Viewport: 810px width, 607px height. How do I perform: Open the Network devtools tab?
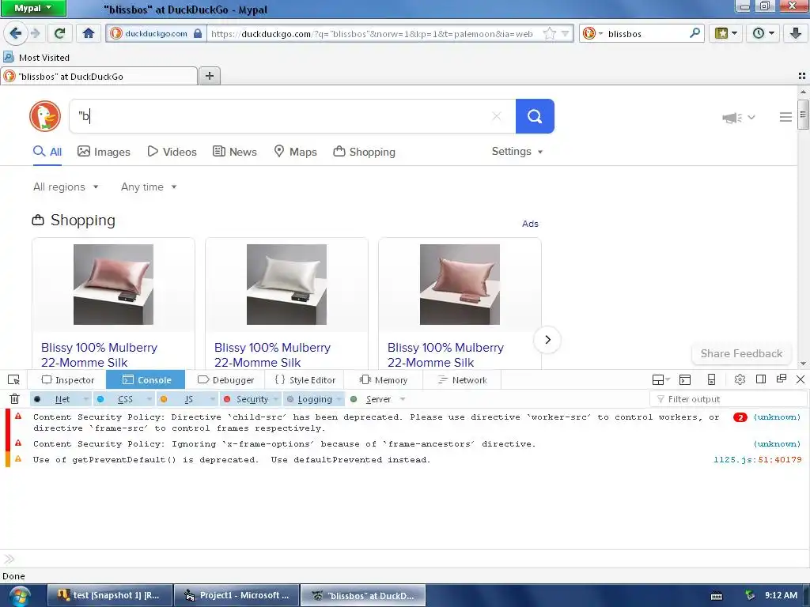(x=462, y=380)
